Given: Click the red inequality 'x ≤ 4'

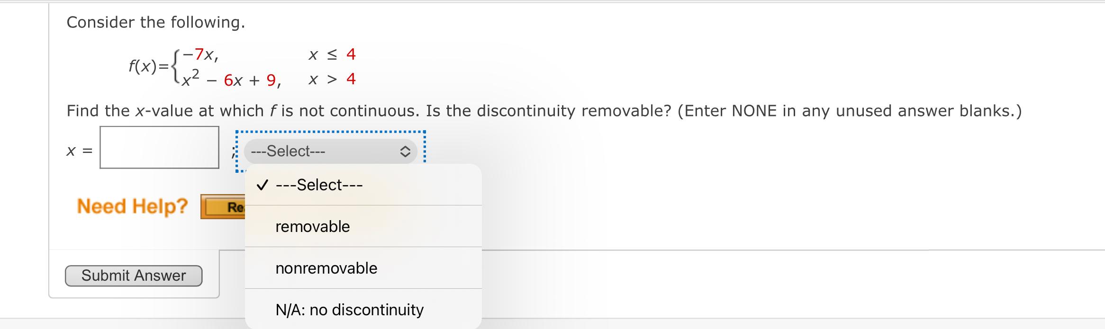Looking at the screenshot, I should pyautogui.click(x=331, y=54).
